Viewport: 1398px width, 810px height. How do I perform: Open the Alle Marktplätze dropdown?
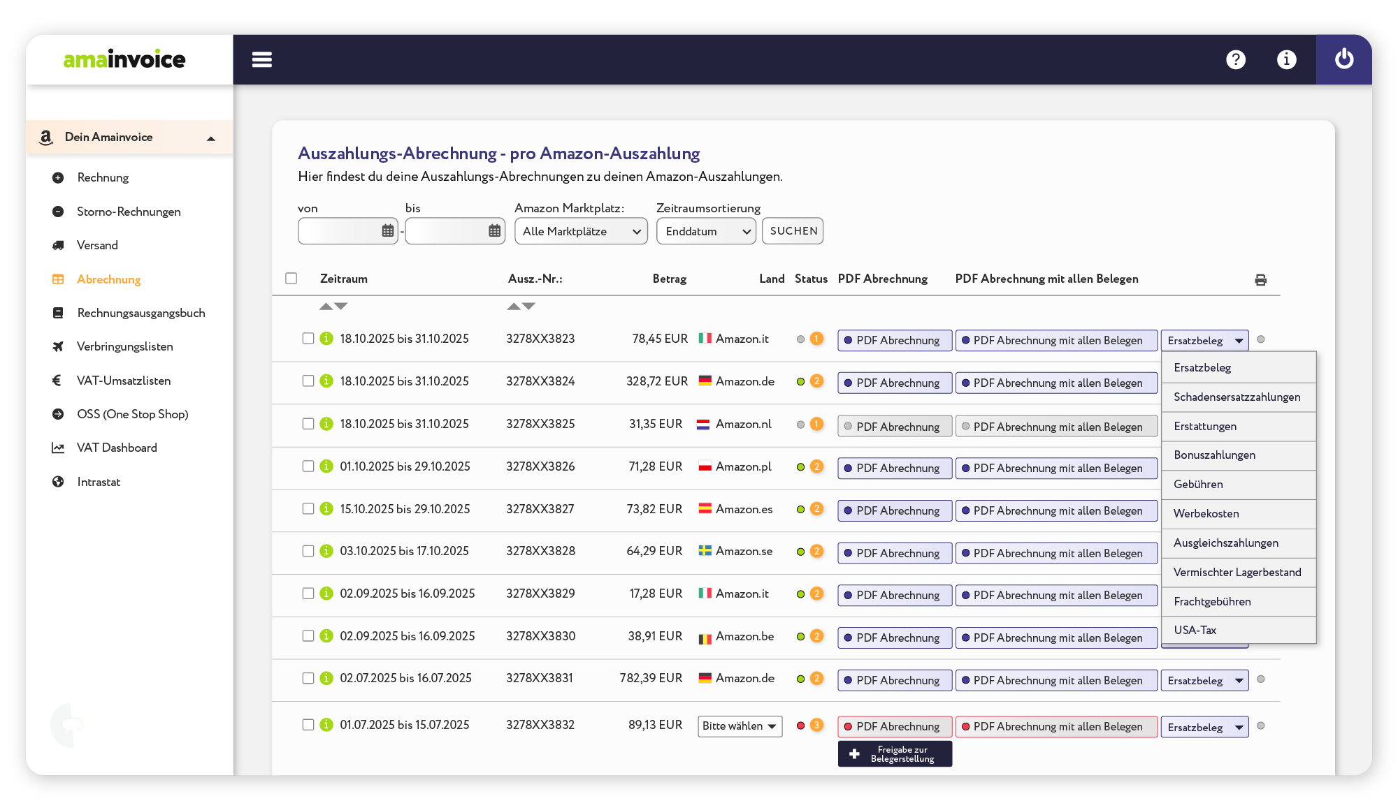[x=581, y=231]
